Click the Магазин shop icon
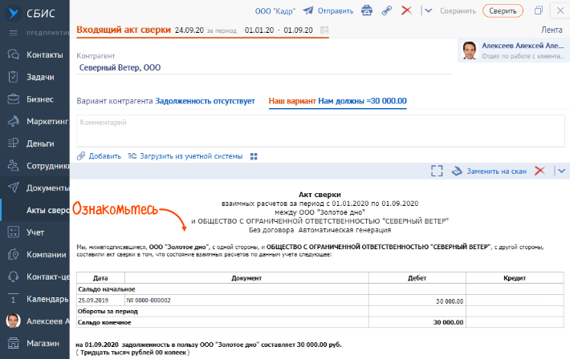The image size is (570, 359). tap(14, 343)
